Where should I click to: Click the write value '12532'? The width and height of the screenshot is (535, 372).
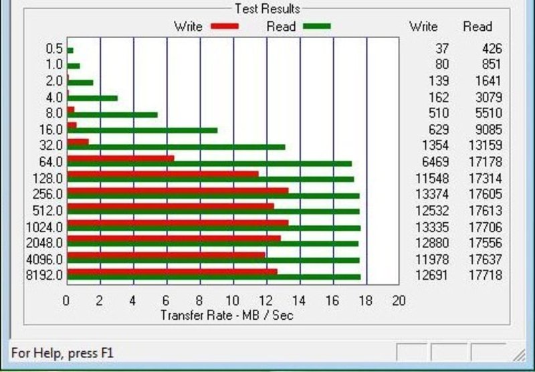coord(432,211)
